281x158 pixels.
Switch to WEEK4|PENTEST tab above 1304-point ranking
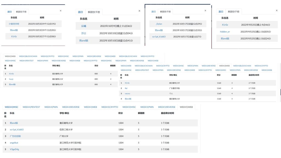(31, 107)
